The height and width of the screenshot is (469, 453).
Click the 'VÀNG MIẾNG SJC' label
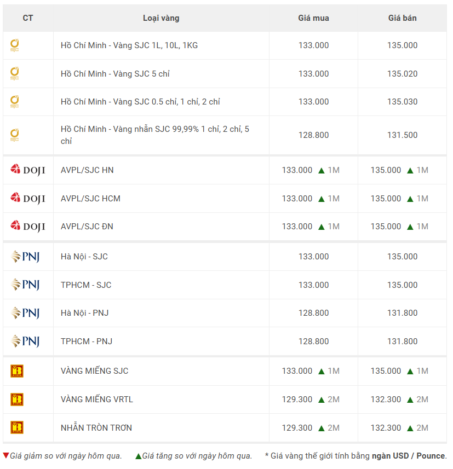tap(94, 370)
